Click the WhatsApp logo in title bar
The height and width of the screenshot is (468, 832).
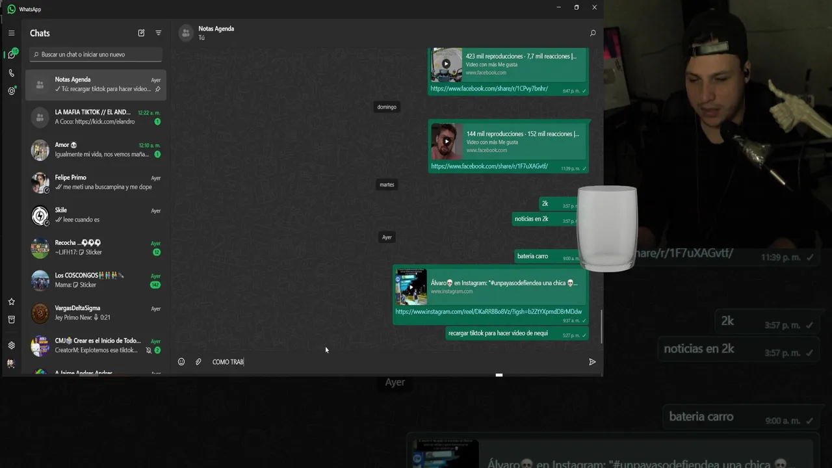[x=11, y=9]
